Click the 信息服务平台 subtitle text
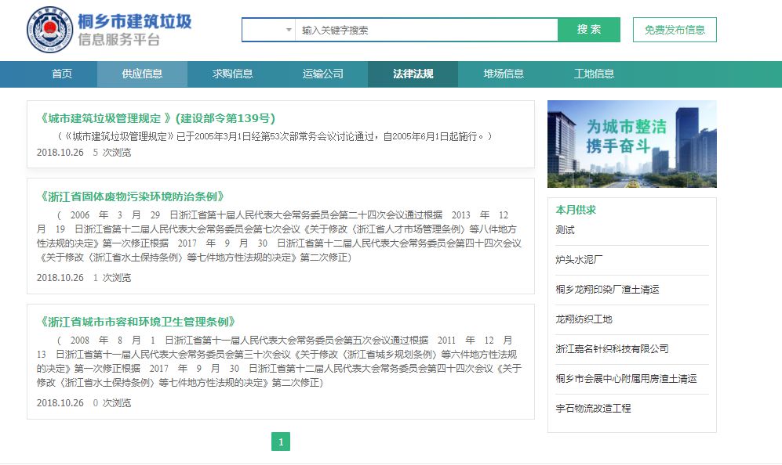782x465 pixels. 119,40
